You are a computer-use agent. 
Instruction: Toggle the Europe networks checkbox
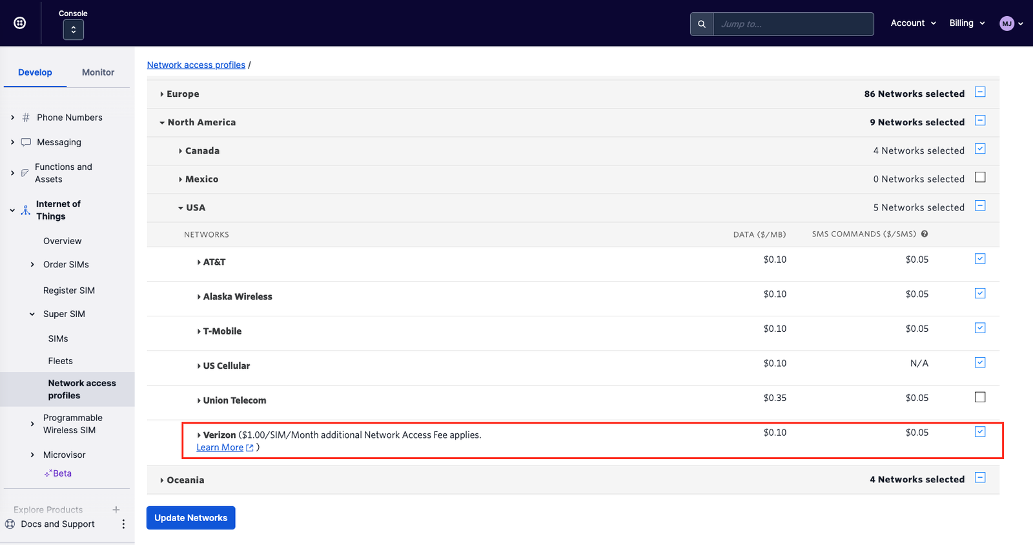click(980, 92)
